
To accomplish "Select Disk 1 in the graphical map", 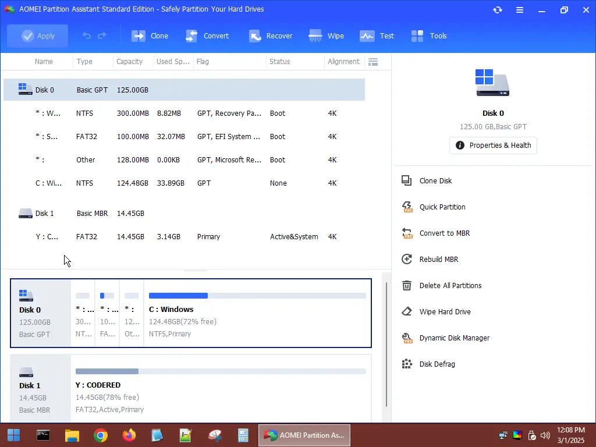I will point(41,388).
